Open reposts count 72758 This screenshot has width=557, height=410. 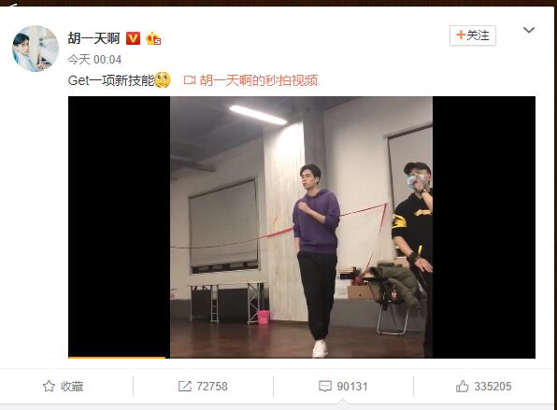point(212,387)
